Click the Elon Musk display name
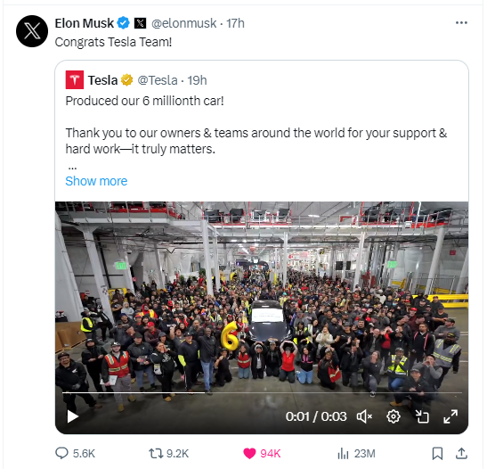 pos(85,23)
